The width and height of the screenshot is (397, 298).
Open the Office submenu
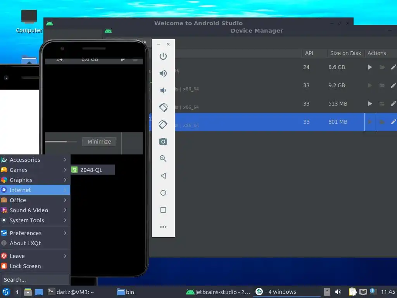point(35,200)
